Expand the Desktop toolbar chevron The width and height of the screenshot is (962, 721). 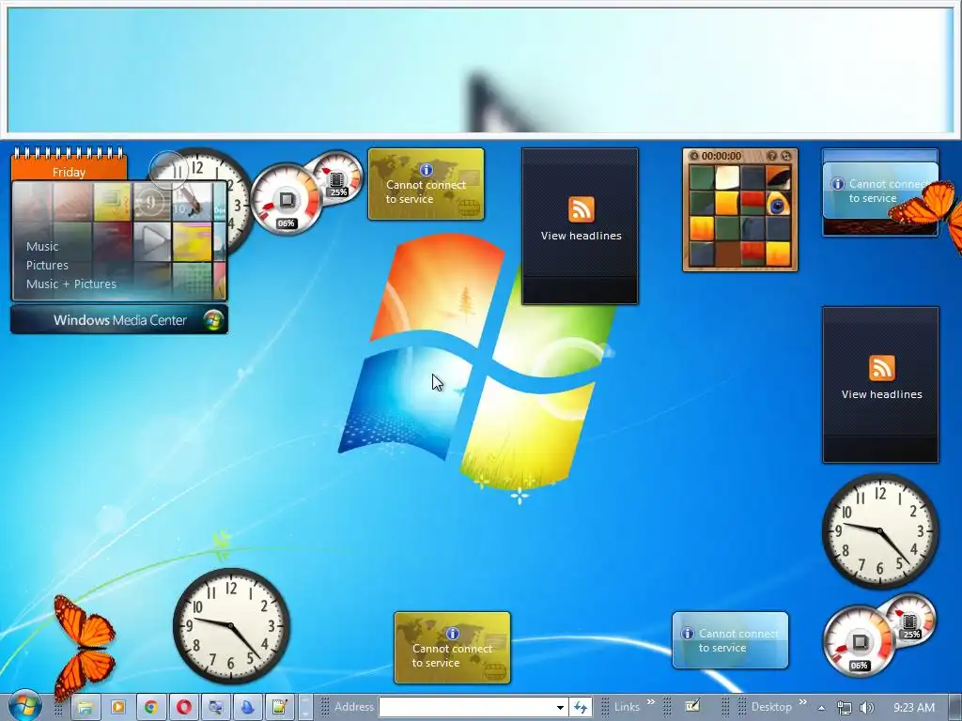click(802, 702)
